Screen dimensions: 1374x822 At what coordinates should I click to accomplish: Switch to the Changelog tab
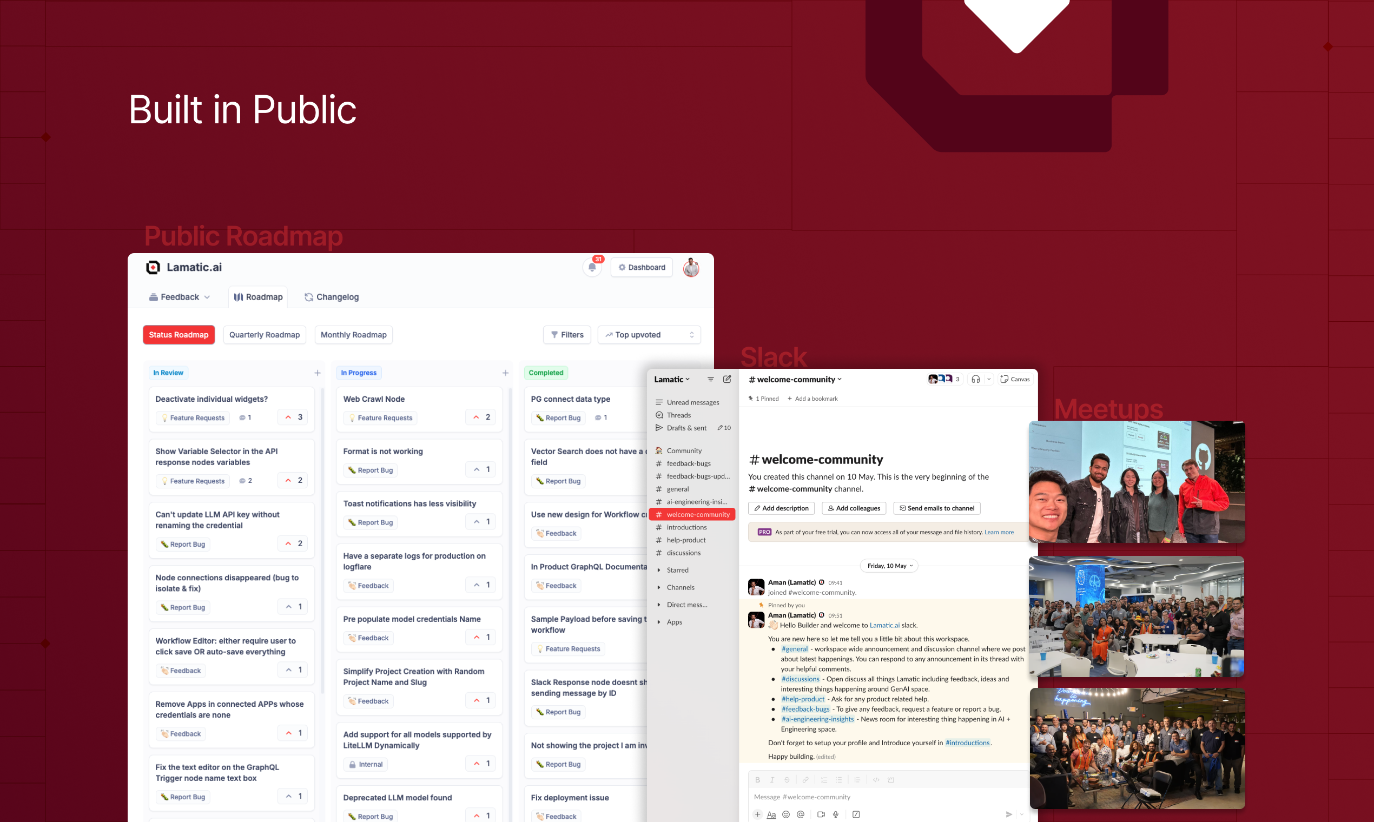point(331,297)
